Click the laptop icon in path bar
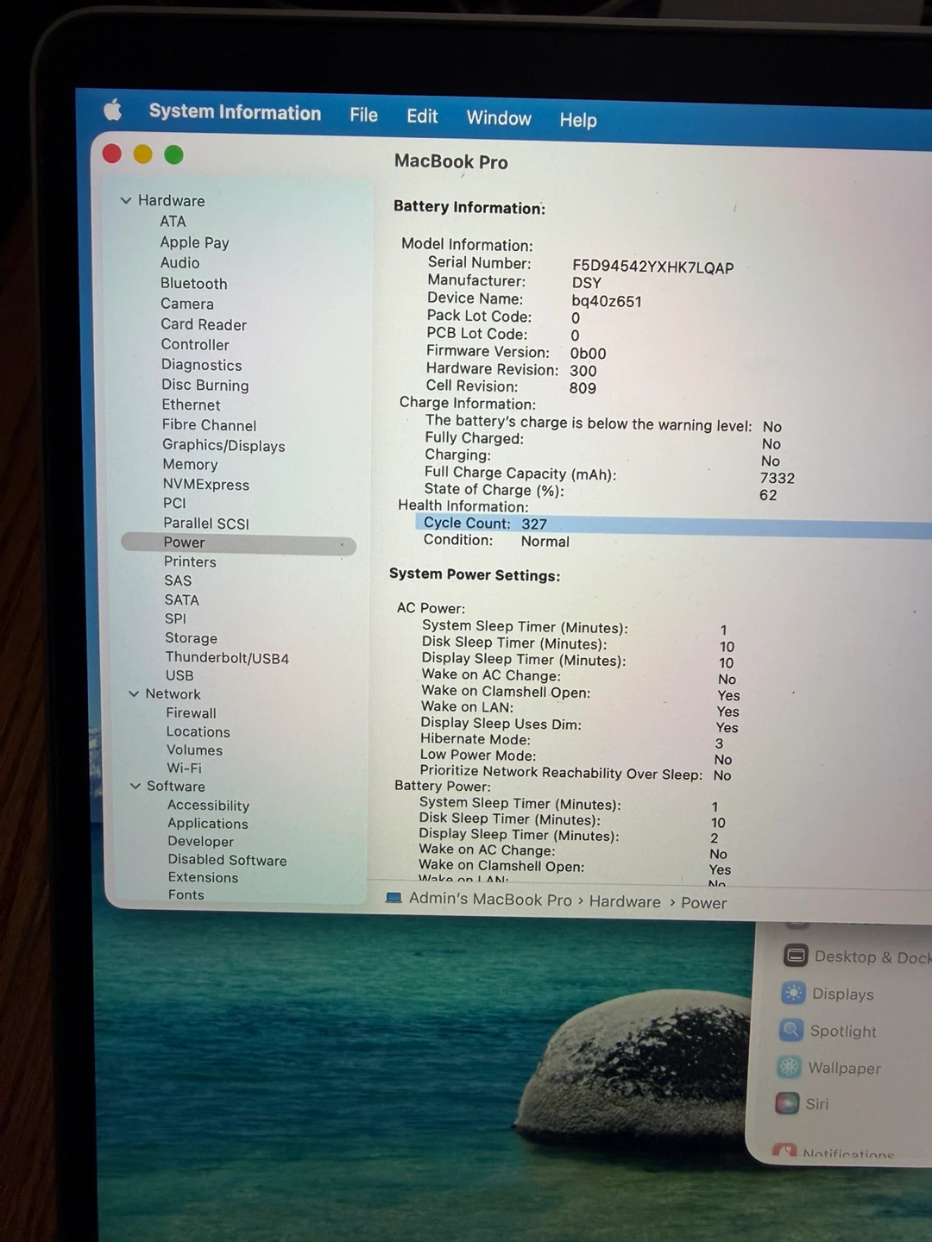Image resolution: width=932 pixels, height=1242 pixels. coord(394,898)
